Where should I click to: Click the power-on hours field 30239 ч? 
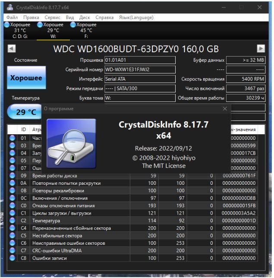tap(246, 98)
